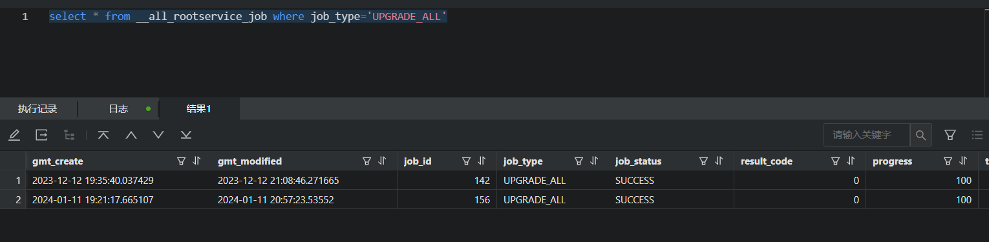
Task: Click the job_status column header label
Action: pos(639,161)
